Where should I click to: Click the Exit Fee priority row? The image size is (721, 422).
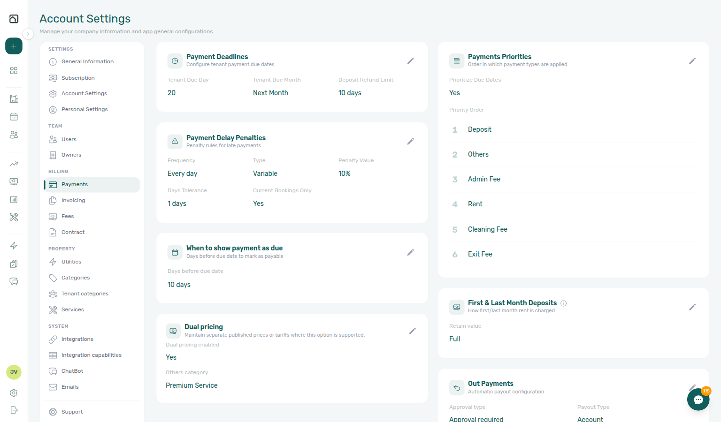pos(573,254)
